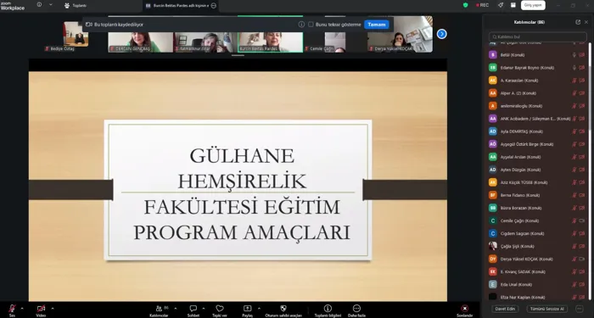Select participant Elza Nur Kaplan (Konuk)

(537, 297)
